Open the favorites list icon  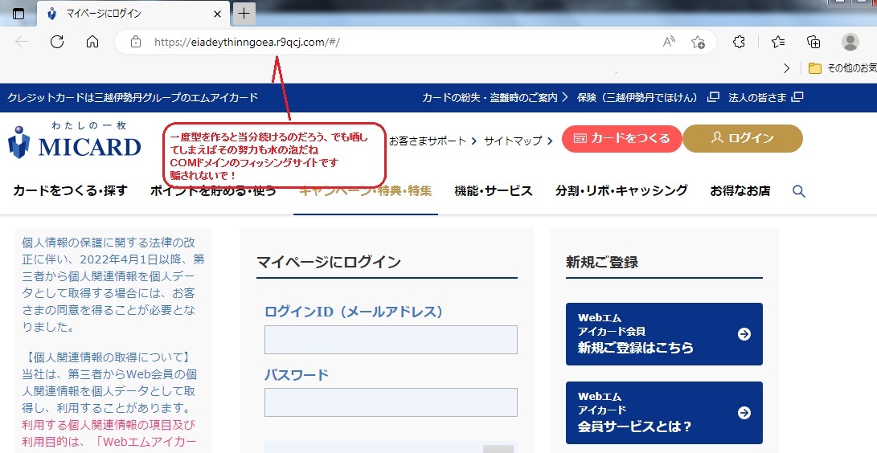778,42
